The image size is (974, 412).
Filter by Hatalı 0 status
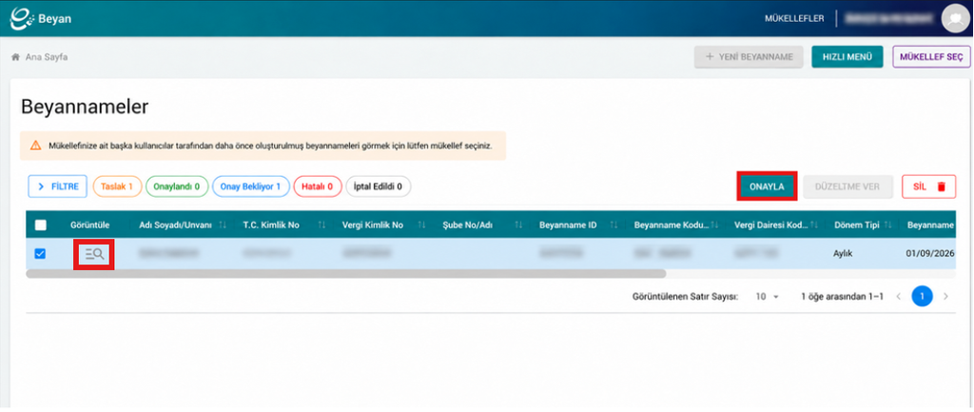point(318,186)
